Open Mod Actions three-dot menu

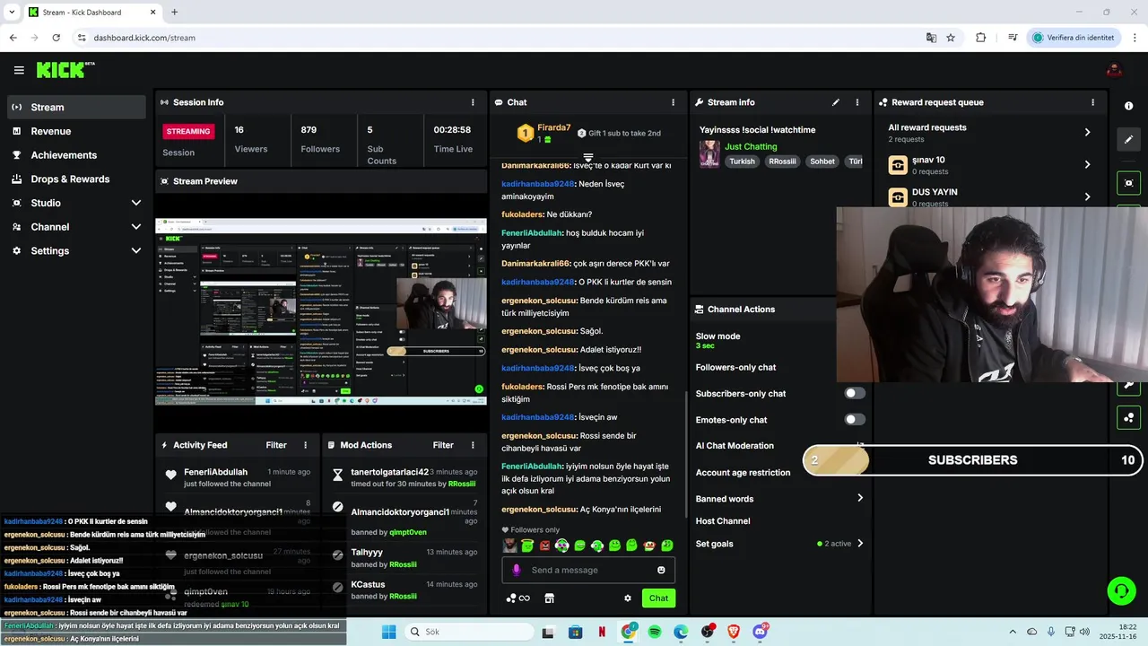(x=473, y=445)
